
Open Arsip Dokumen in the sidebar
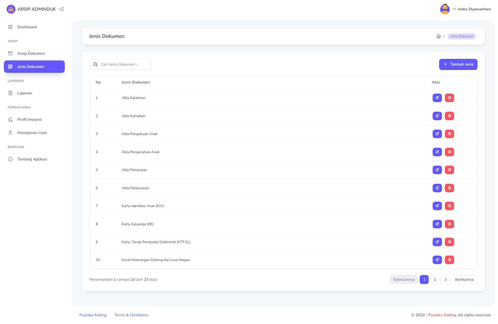pos(34,53)
